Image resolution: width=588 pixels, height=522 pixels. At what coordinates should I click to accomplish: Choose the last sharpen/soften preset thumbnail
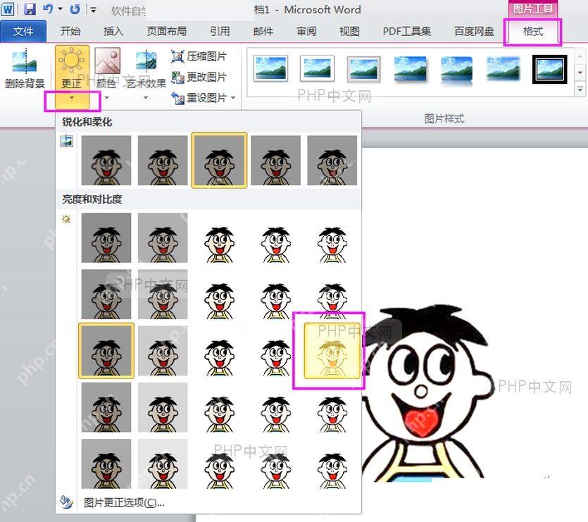point(332,160)
